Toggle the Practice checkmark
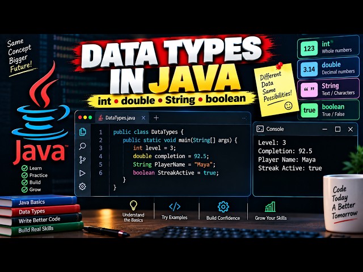This screenshot has height=272, width=363. [24, 175]
